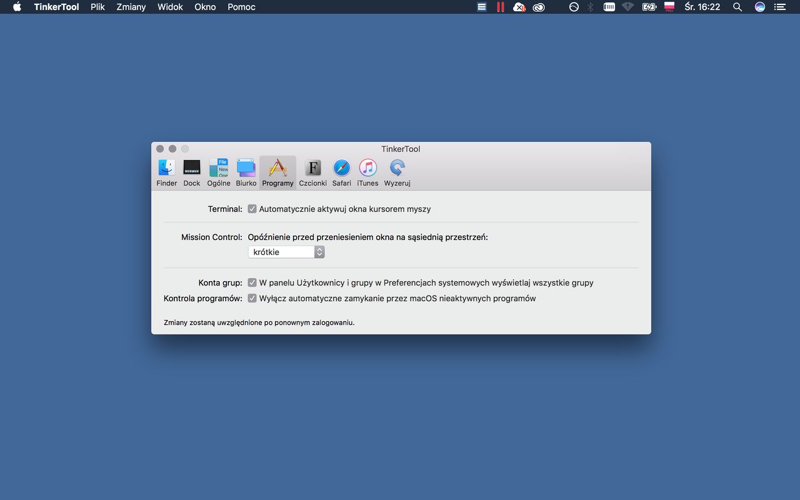Open the Ogólne settings pane
This screenshot has width=800, height=500.
click(x=219, y=172)
